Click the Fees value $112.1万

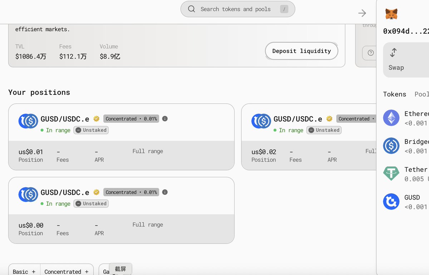(73, 56)
